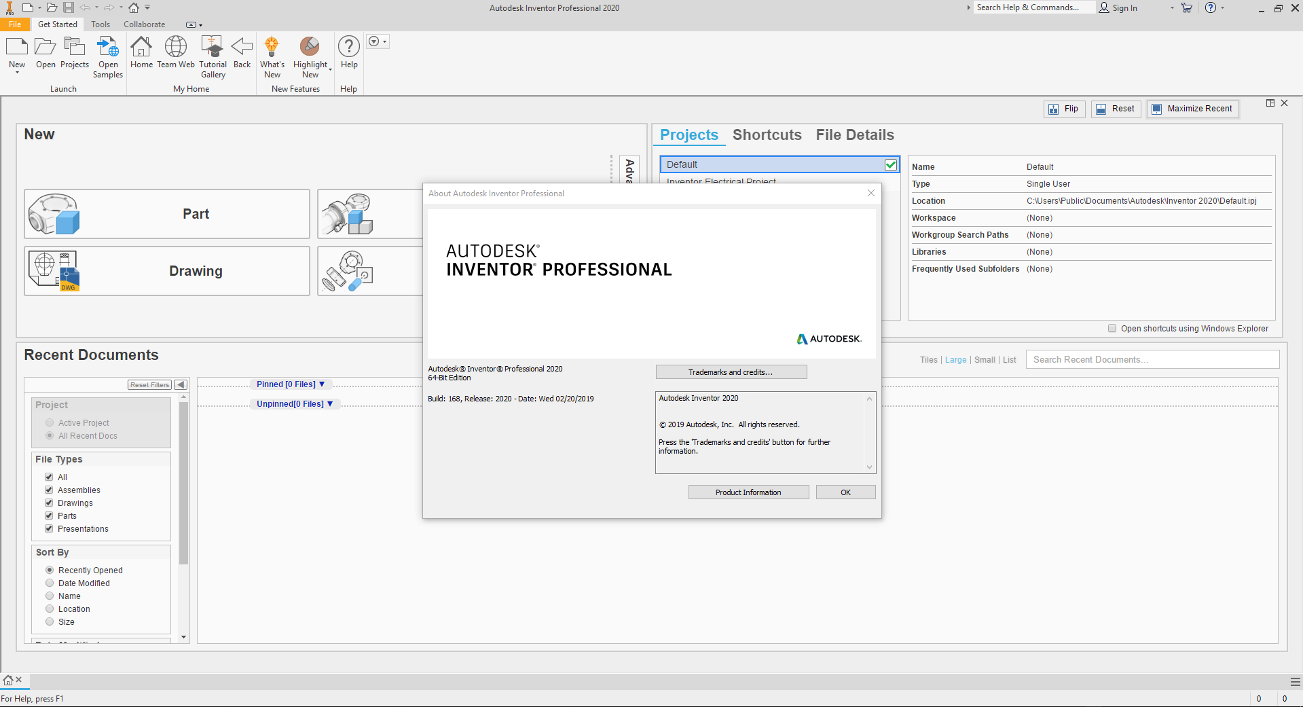
Task: Uncheck the Drawings file type
Action: 49,503
